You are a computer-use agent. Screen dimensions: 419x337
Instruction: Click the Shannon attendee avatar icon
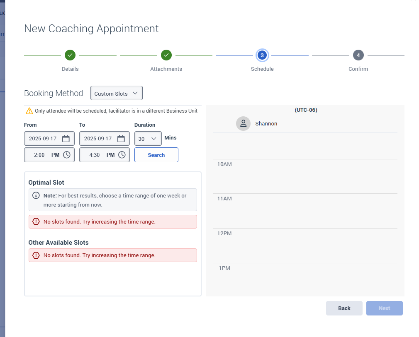[x=244, y=123]
